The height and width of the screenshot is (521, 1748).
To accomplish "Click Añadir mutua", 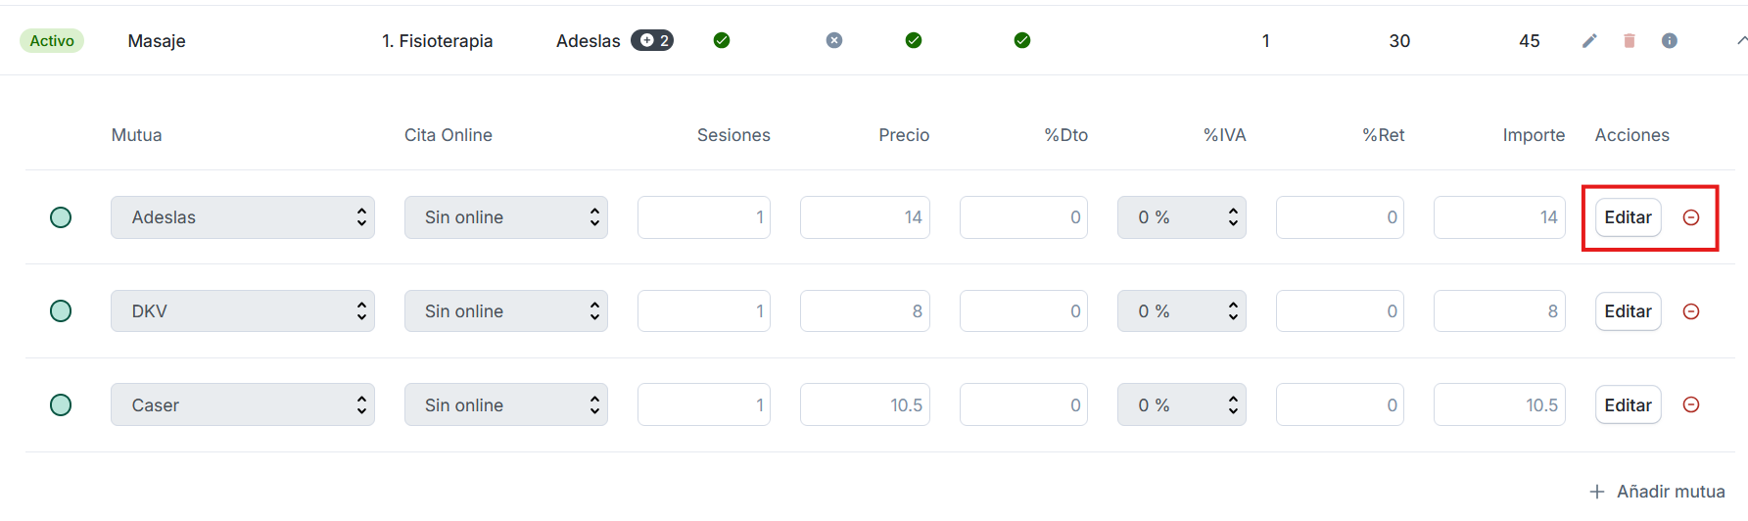I will point(1658,492).
